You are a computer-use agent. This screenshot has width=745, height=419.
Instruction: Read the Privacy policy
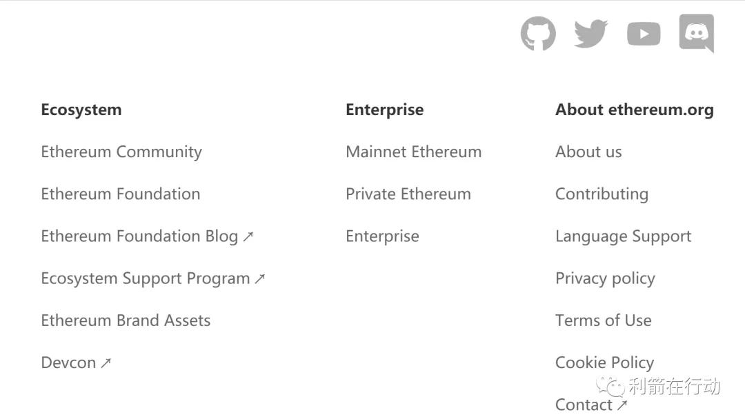(x=605, y=278)
